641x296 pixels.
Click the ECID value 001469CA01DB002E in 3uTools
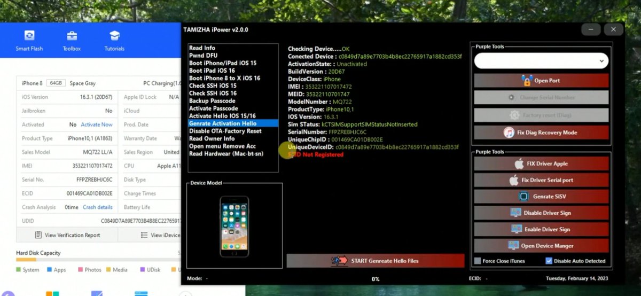(90, 193)
